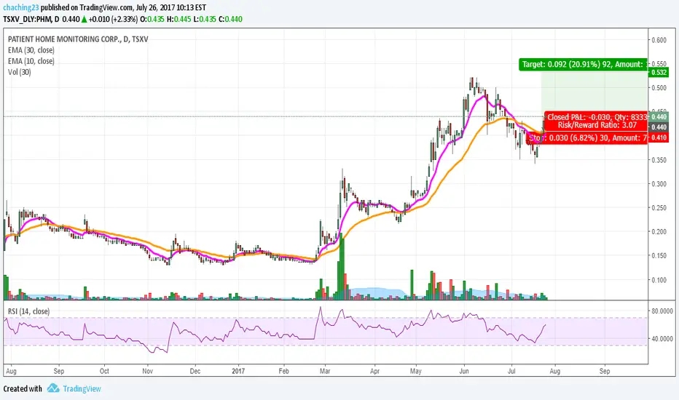Viewport: 679px width, 400px height.
Task: Click the 0.350 price axis label
Action: [659, 160]
